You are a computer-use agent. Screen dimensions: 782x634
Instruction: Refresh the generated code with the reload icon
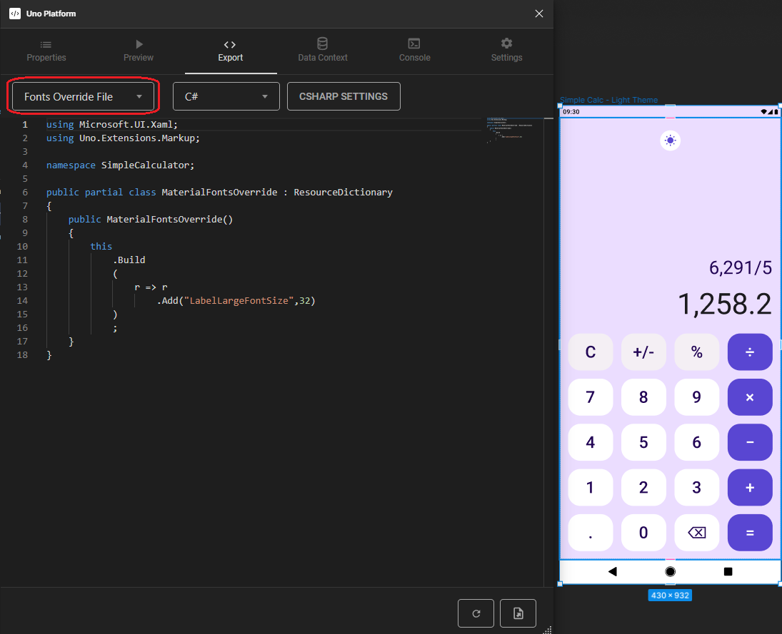(x=476, y=613)
